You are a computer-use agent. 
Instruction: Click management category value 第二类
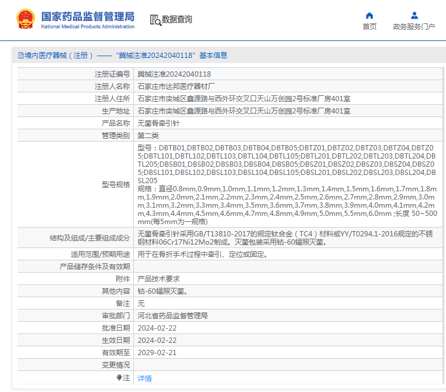pos(148,136)
